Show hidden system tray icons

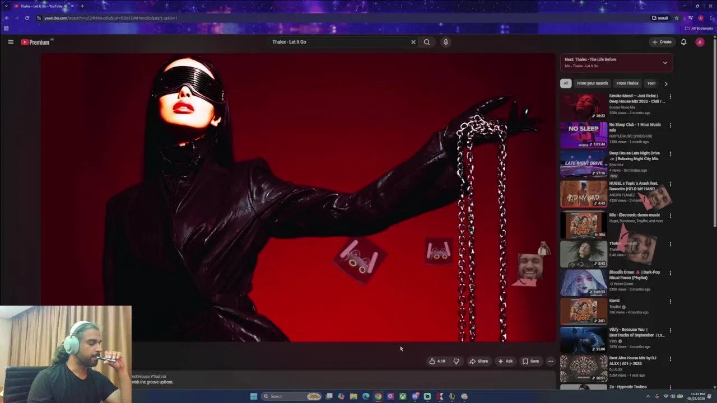tap(648, 396)
